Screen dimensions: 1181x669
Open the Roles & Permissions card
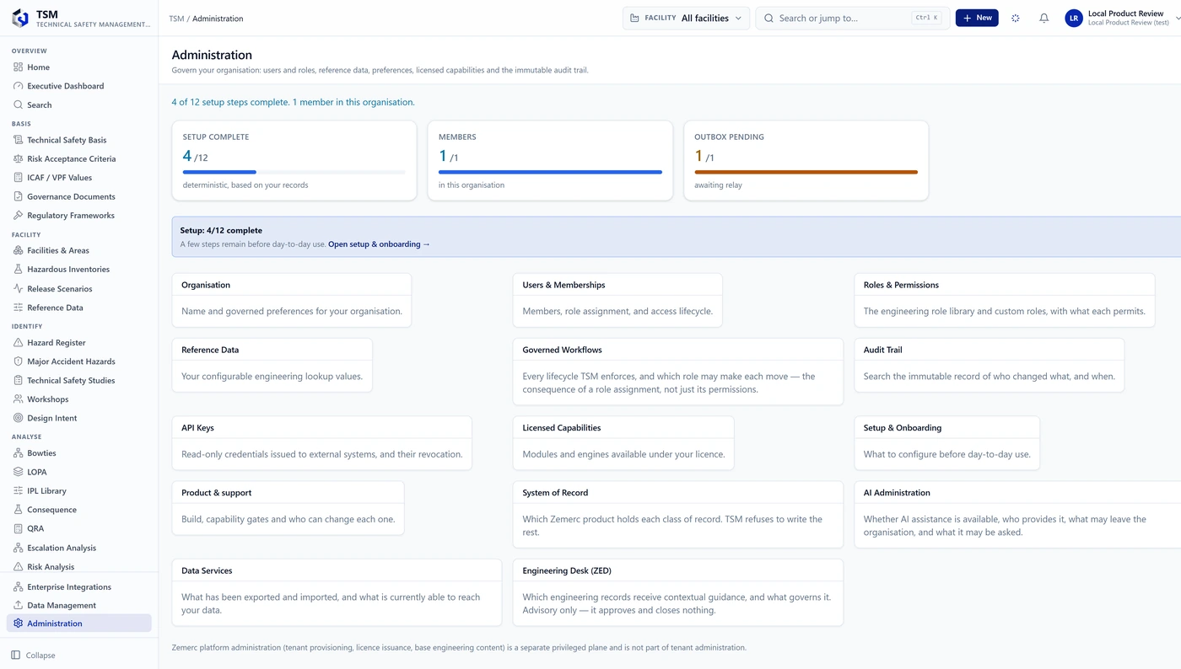1004,299
